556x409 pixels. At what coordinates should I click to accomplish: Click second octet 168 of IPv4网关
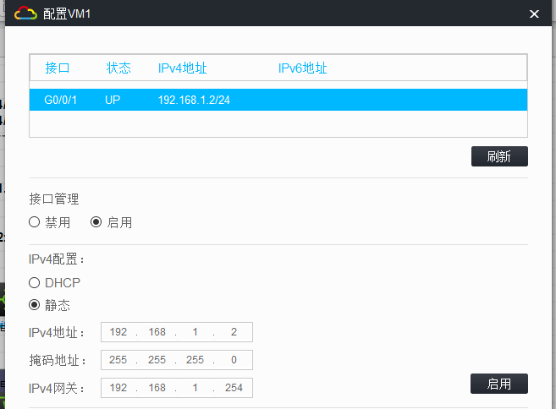[157, 388]
